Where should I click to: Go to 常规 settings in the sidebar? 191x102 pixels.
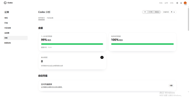click(x=16, y=18)
